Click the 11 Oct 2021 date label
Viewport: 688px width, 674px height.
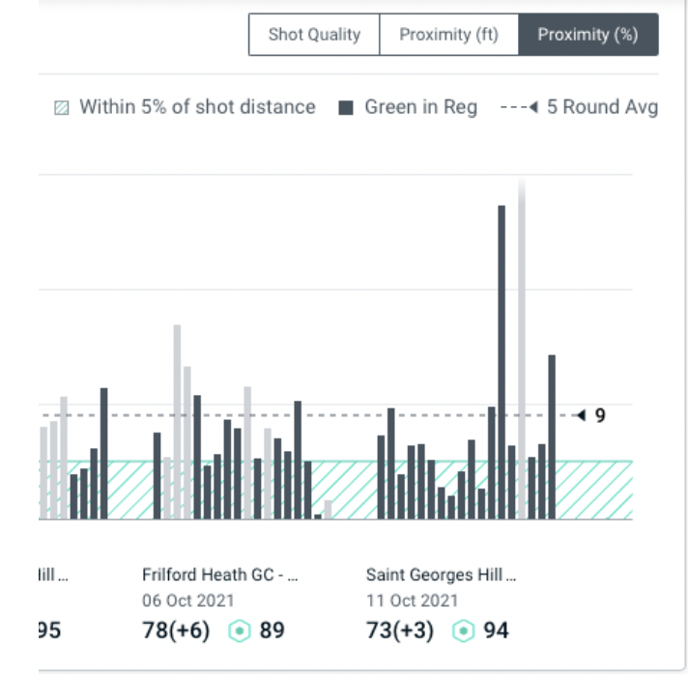pyautogui.click(x=411, y=601)
